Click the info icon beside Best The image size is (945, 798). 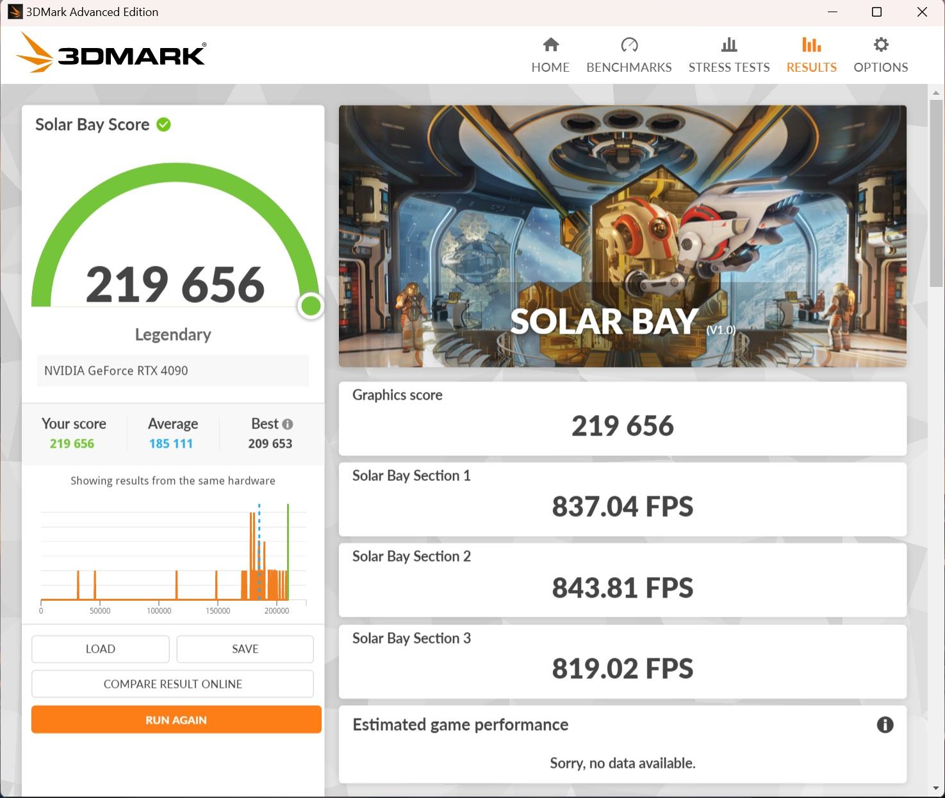click(288, 424)
